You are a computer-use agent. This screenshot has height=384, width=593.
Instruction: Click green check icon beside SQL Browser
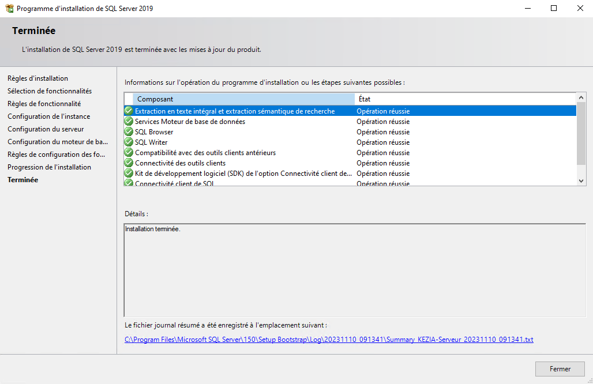pos(129,132)
